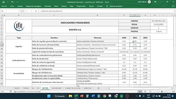Image resolution: width=176 pixels, height=99 pixels.
Task: Open Customize Quick Access Toolbar dropdown
Action: click(x=17, y=2)
